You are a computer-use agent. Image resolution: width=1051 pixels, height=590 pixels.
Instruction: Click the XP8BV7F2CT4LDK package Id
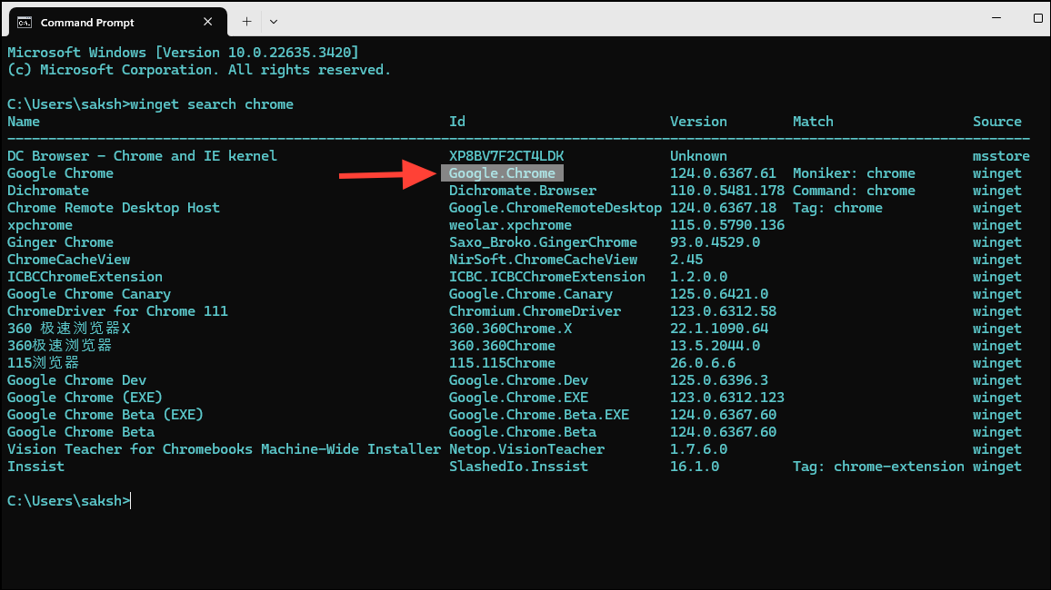[505, 156]
